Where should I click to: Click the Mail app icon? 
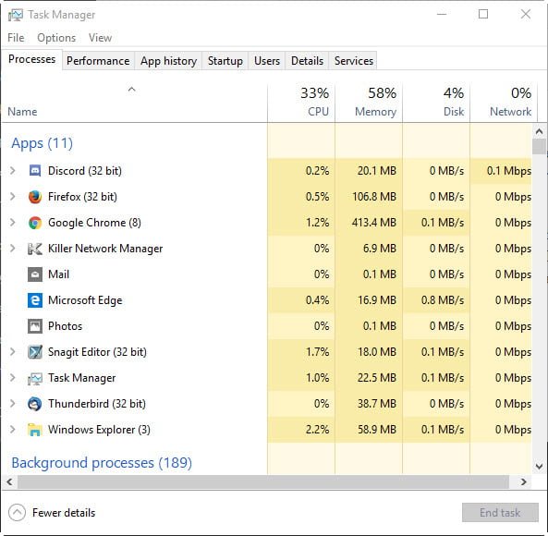click(x=35, y=274)
